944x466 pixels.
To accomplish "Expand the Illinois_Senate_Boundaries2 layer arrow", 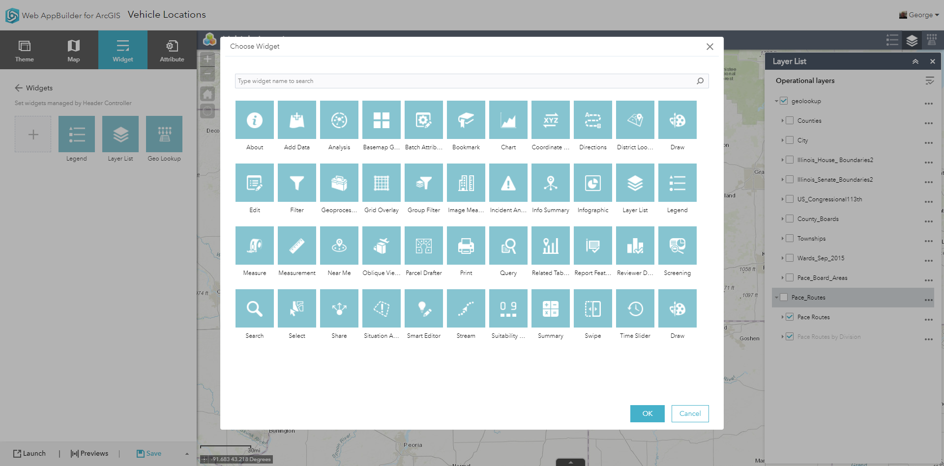I will [782, 179].
